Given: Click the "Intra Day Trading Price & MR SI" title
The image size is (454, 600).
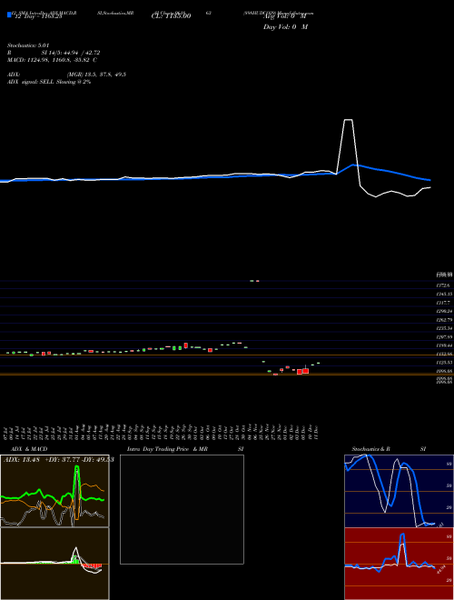Looking at the screenshot, I should pos(185,449).
